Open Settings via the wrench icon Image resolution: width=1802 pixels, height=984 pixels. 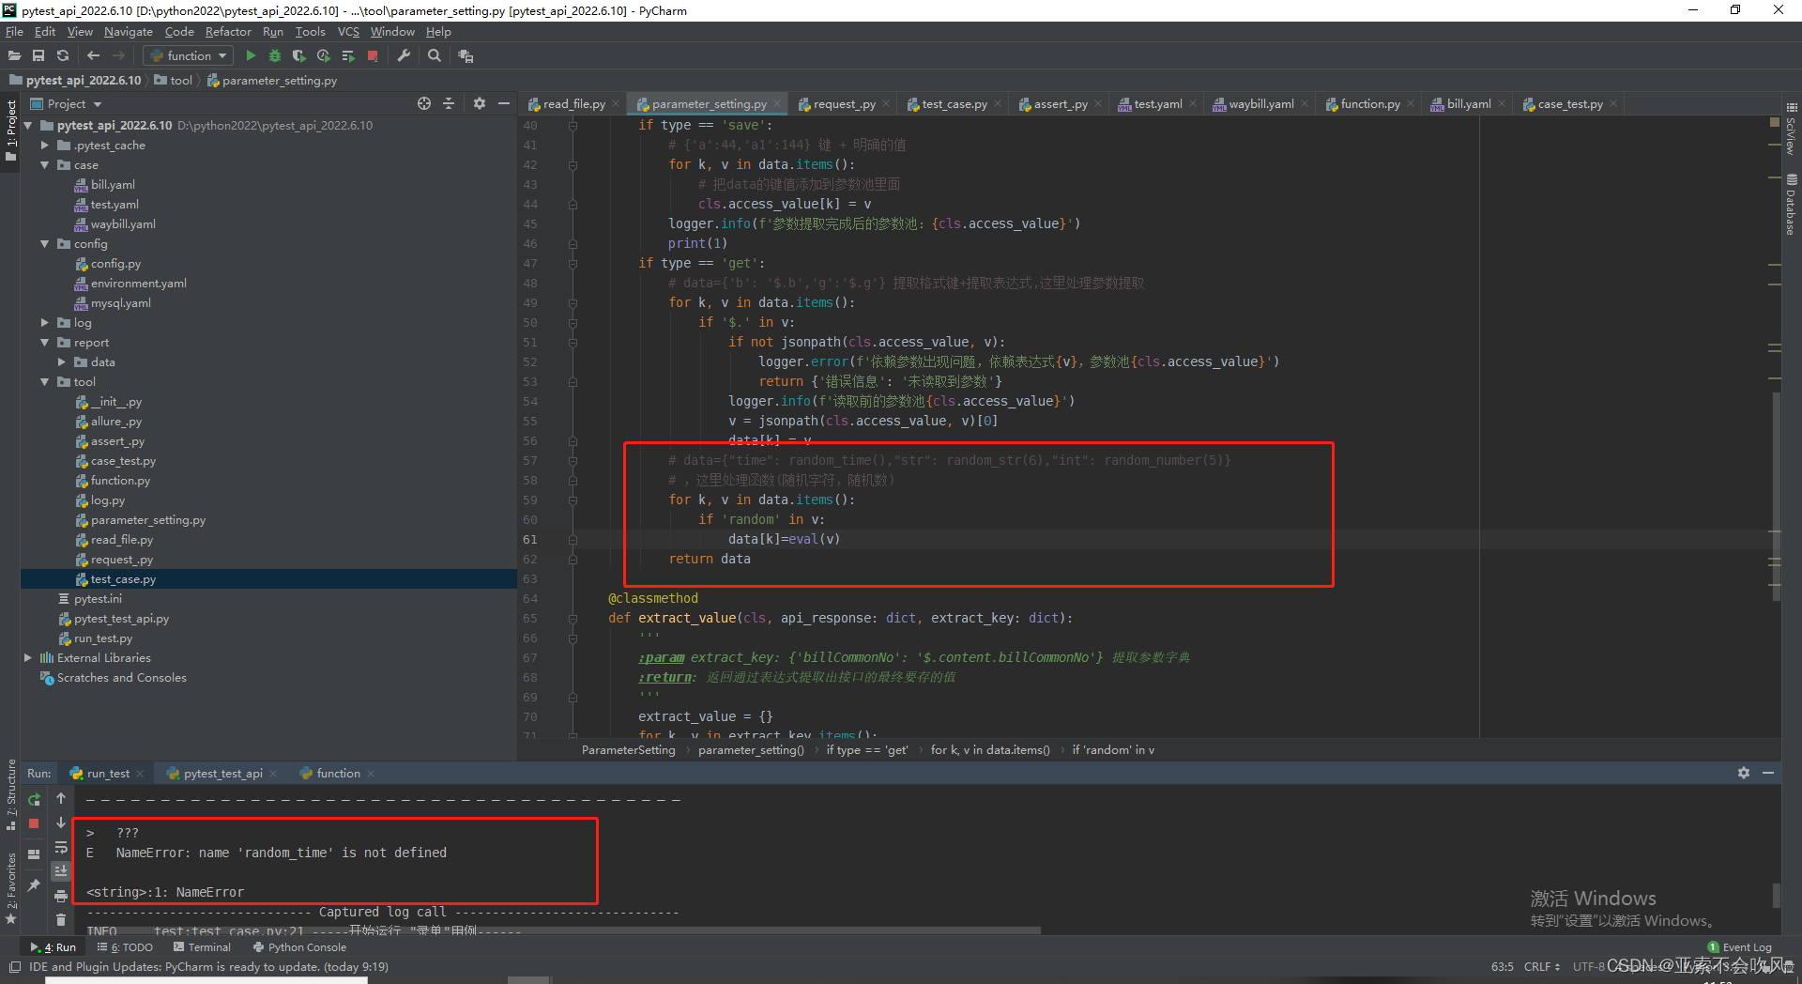[x=404, y=56]
